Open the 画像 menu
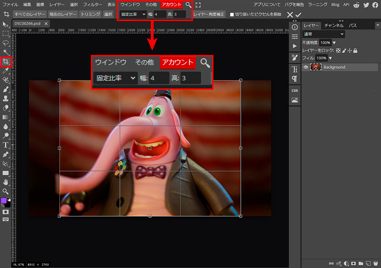This screenshot has width=381, height=268. [40, 5]
